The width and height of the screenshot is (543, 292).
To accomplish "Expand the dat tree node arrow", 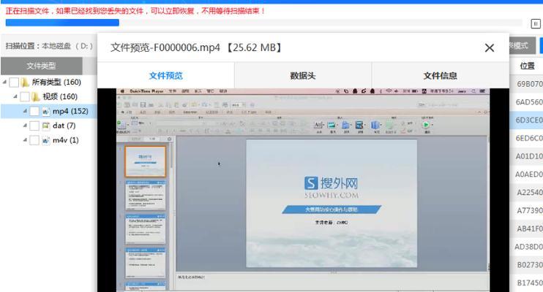I will coord(25,126).
